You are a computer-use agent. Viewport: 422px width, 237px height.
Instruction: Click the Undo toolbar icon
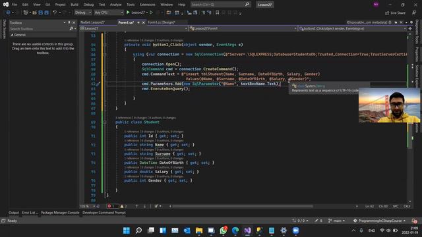coord(55,13)
